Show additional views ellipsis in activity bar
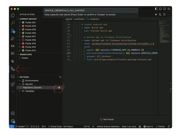Screen dimensions: 181x140 pos(13,92)
